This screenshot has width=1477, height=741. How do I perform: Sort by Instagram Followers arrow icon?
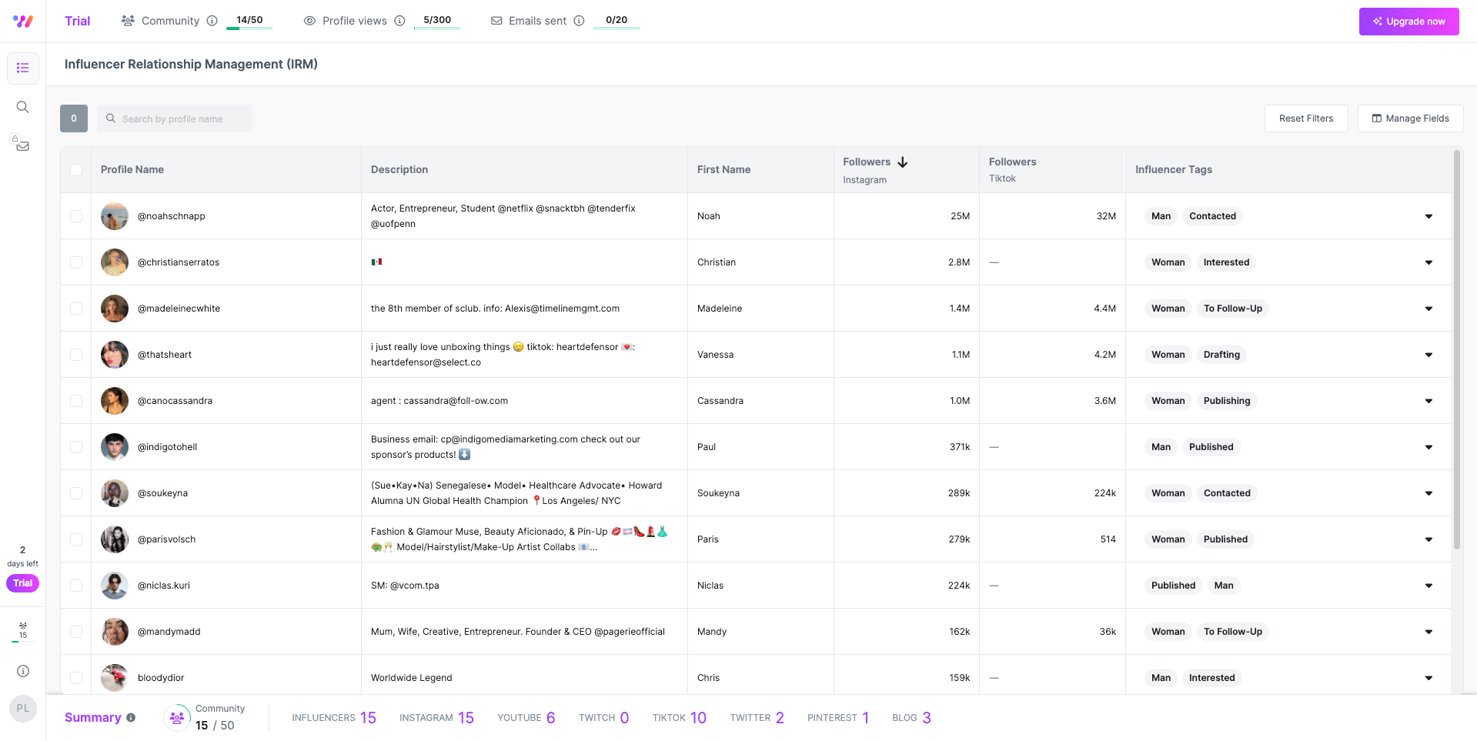click(903, 162)
